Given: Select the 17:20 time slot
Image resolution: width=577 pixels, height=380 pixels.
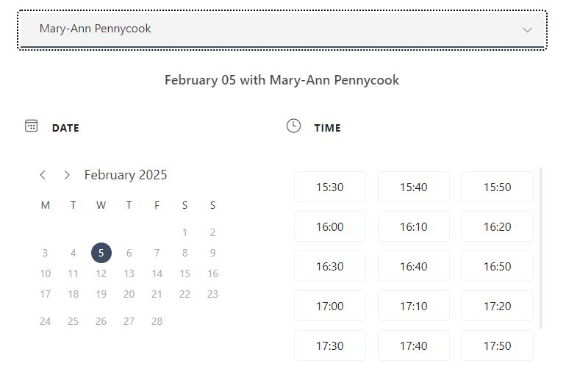Looking at the screenshot, I should click(x=498, y=306).
